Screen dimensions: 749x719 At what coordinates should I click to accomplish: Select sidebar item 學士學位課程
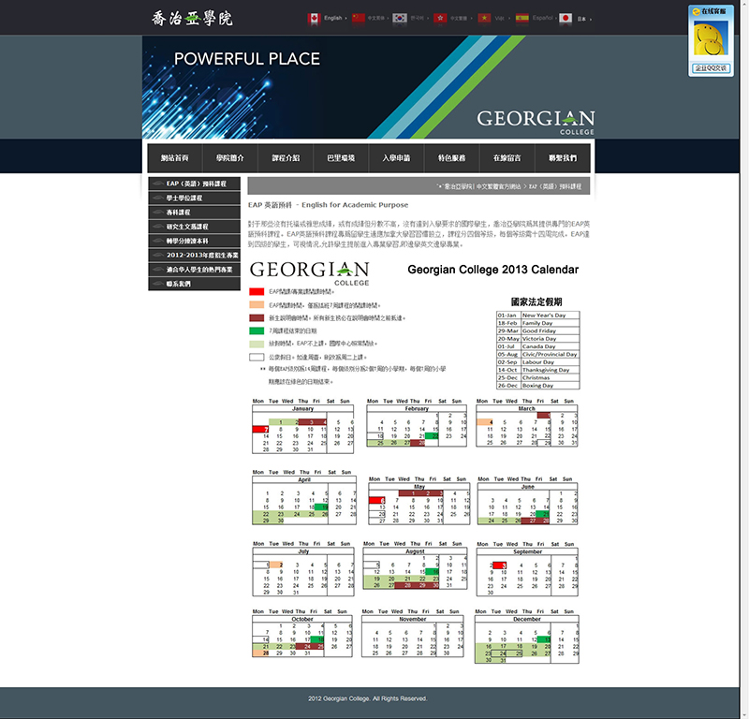195,198
